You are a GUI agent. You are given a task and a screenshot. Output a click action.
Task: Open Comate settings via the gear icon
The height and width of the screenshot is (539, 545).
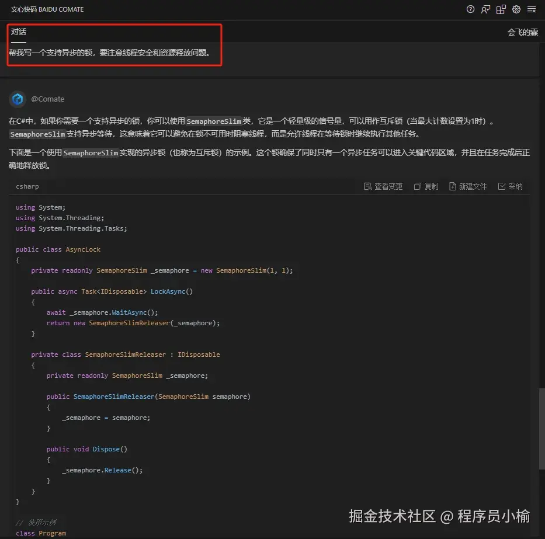click(516, 9)
